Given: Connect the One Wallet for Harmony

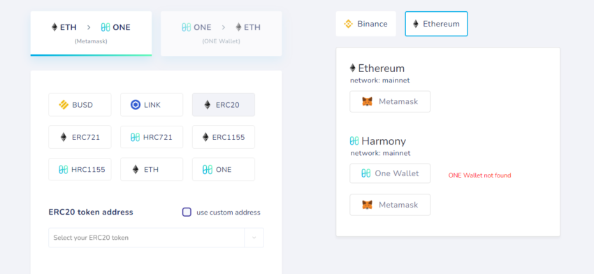Looking at the screenshot, I should point(390,173).
